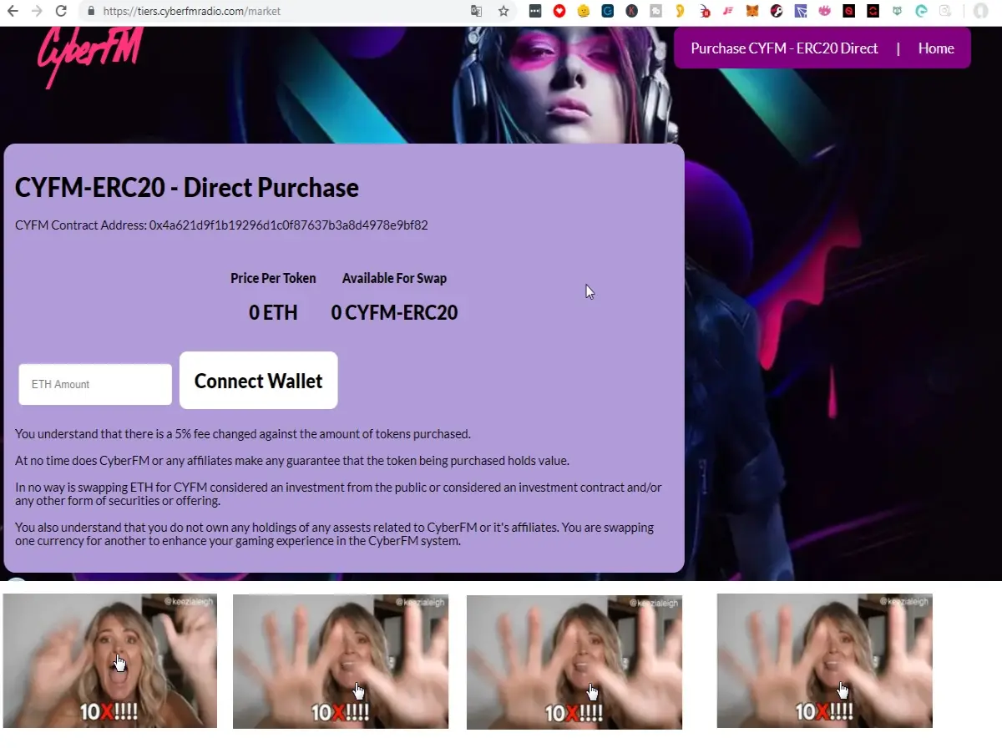Click the 0 CYFM-ERC20 available value
Screen dimensions: 1002x748
pyautogui.click(x=394, y=313)
